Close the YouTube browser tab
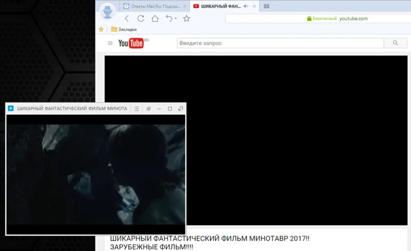411x251 pixels. tap(254, 6)
